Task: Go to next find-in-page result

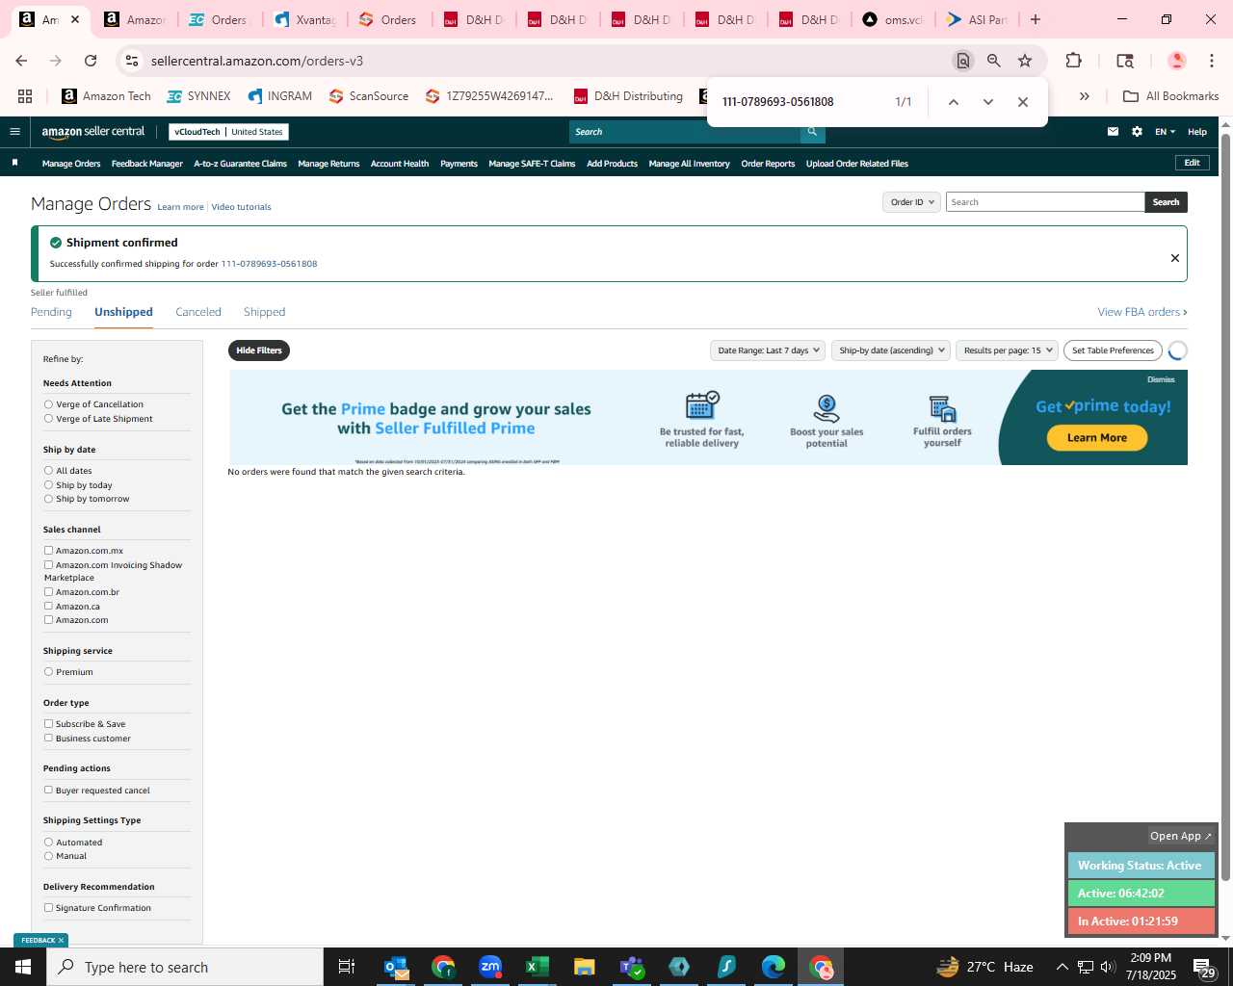Action: 987,102
